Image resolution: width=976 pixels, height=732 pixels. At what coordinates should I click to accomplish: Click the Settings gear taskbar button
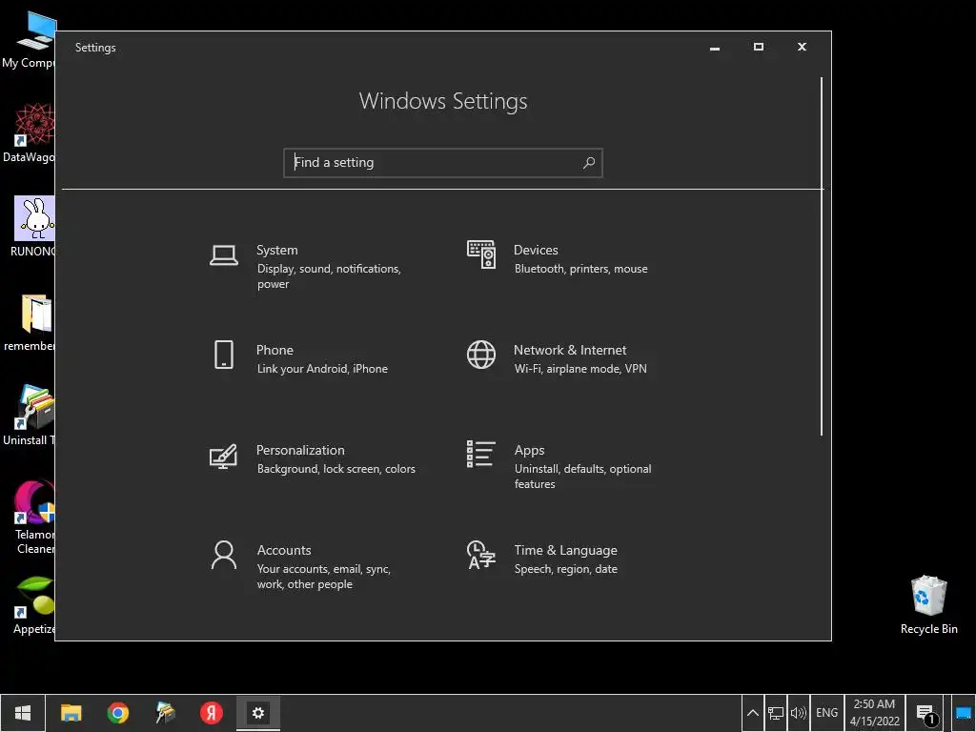click(x=258, y=713)
